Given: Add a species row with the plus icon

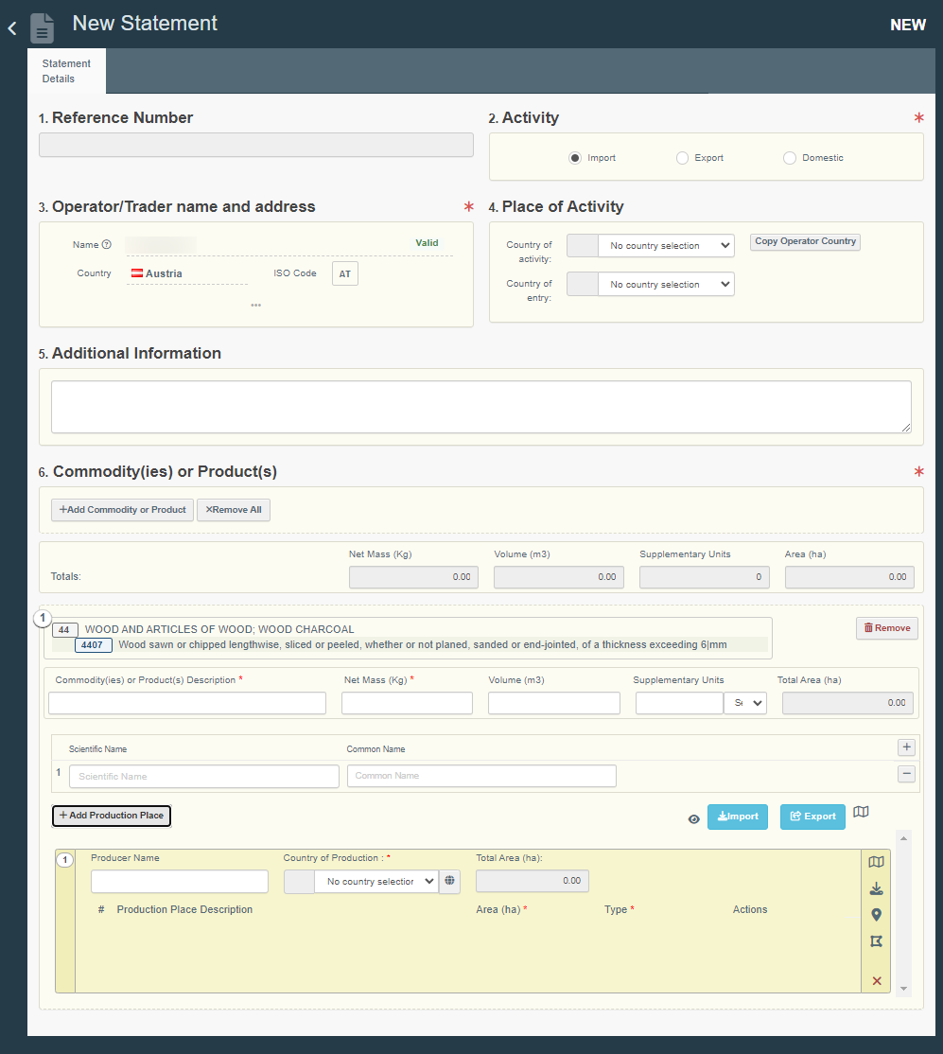Looking at the screenshot, I should 907,747.
